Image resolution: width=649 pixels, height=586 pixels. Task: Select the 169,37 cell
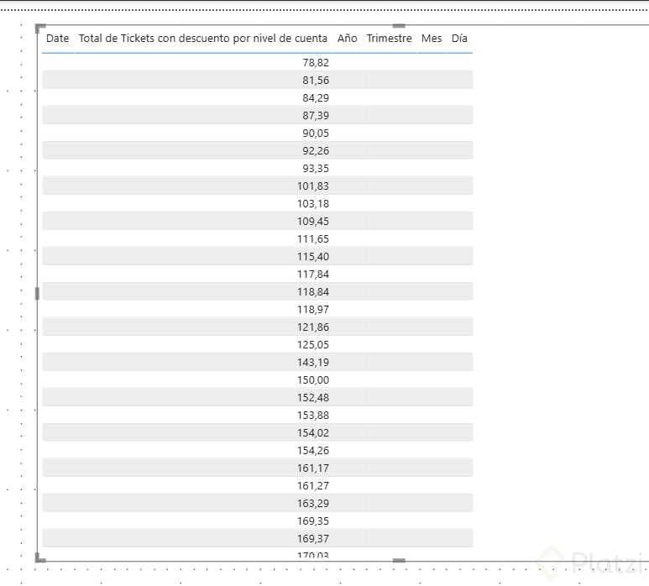click(x=313, y=539)
